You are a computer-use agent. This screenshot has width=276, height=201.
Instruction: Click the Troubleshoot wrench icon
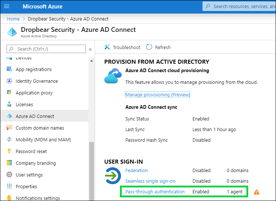coord(107,47)
